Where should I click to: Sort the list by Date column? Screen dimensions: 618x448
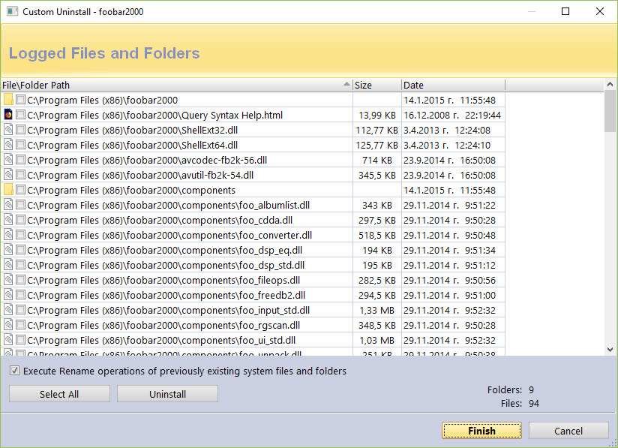(x=453, y=86)
